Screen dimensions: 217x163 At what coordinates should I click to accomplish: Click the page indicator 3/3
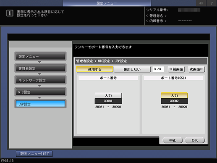(158, 69)
